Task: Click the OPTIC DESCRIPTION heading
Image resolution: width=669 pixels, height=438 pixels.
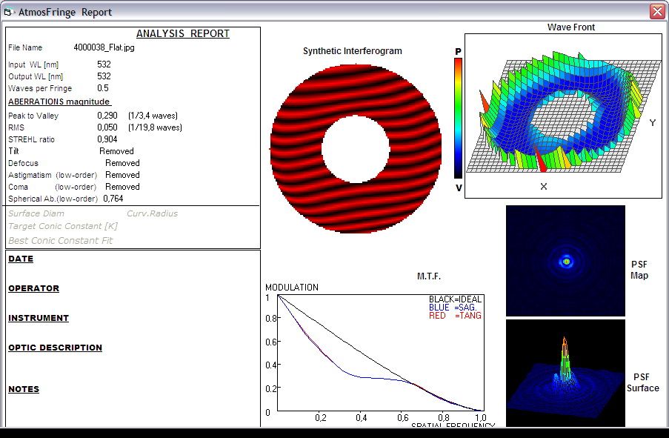Action: tap(55, 348)
